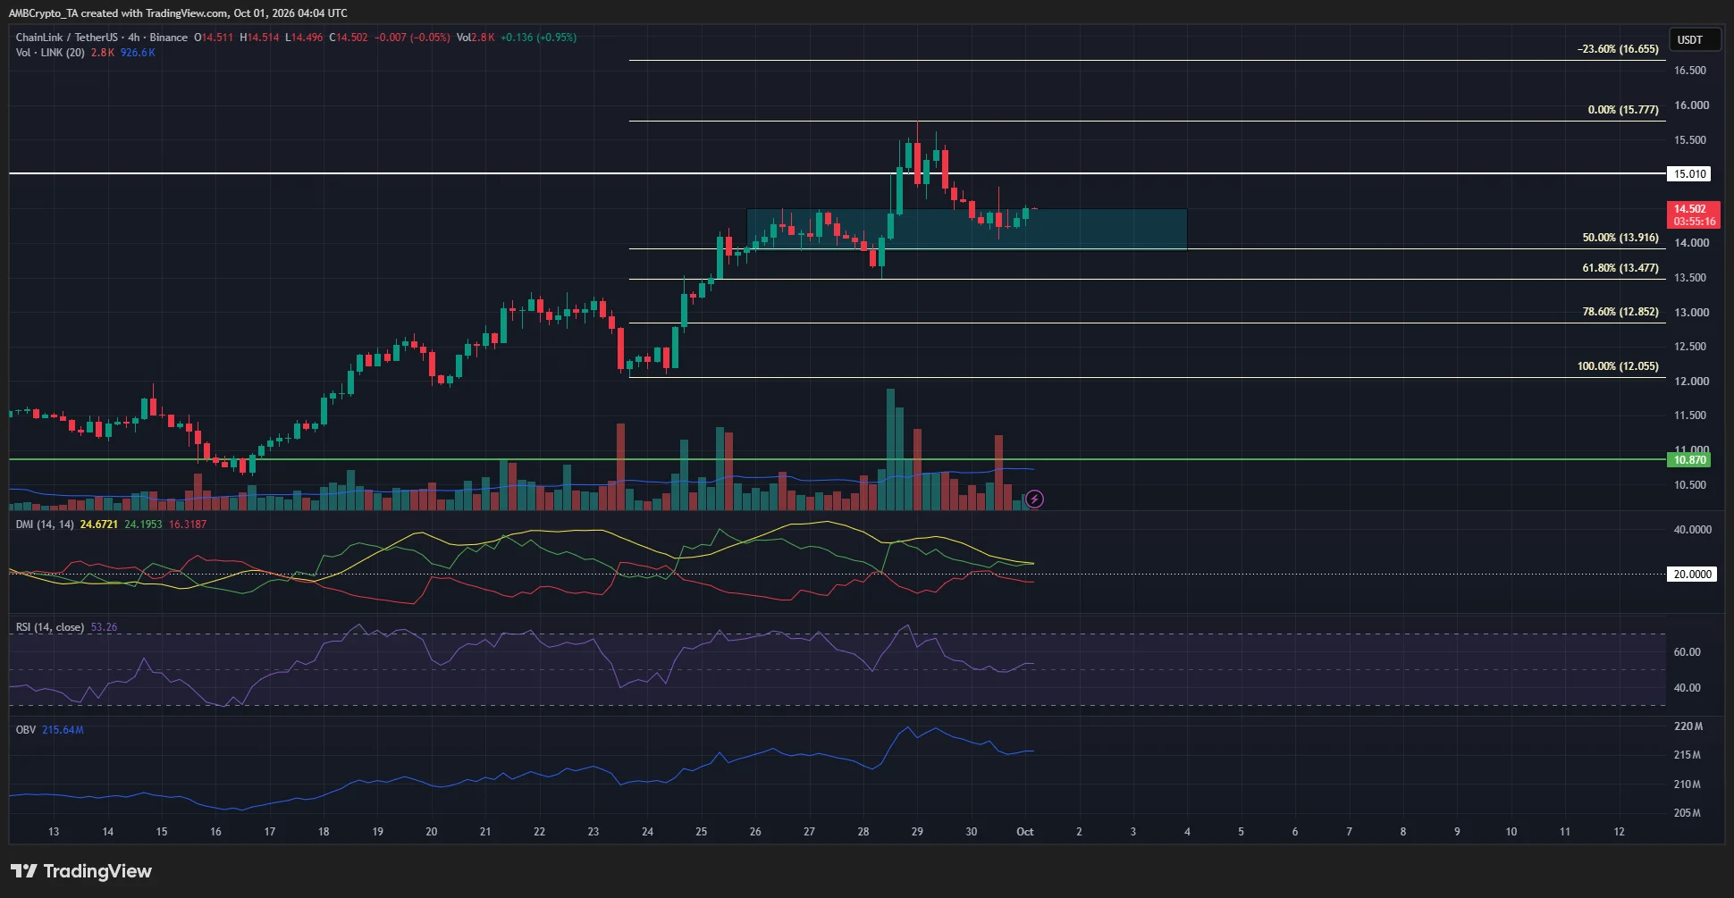Select the RSI (14, close) indicator legend
Viewport: 1734px width, 898px height.
(50, 627)
